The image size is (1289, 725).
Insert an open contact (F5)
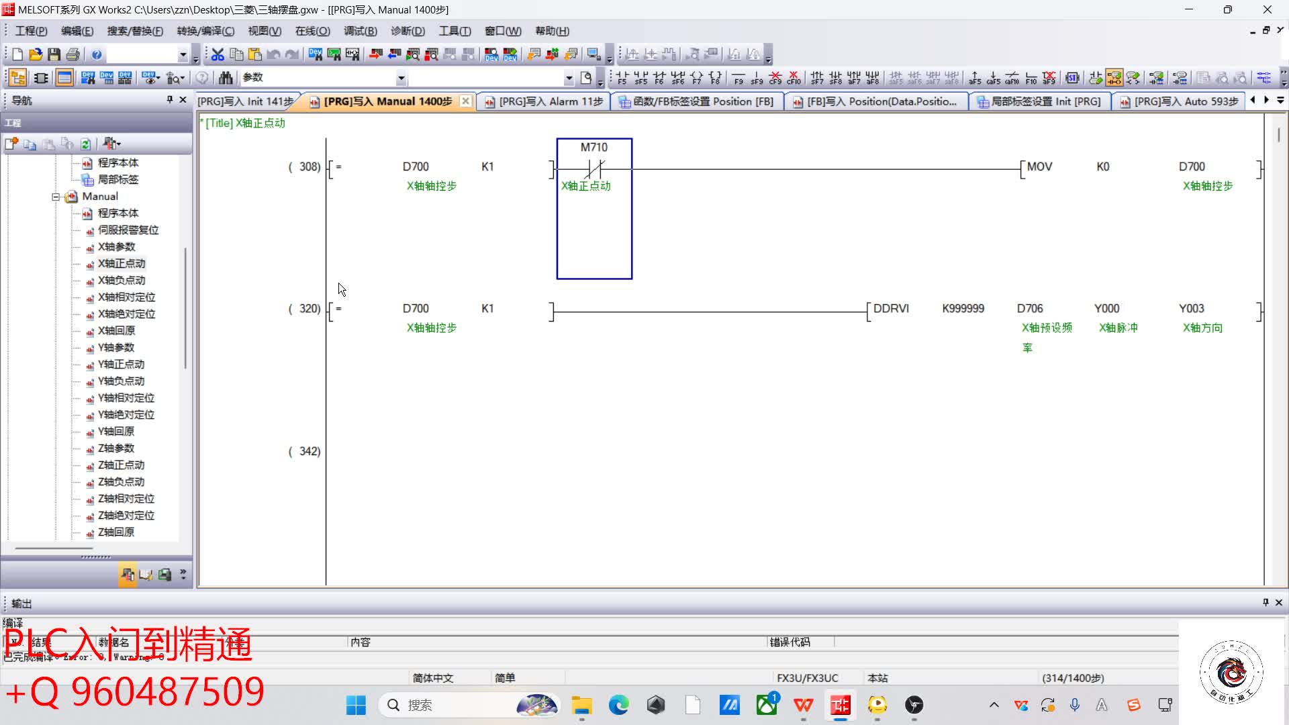(622, 78)
